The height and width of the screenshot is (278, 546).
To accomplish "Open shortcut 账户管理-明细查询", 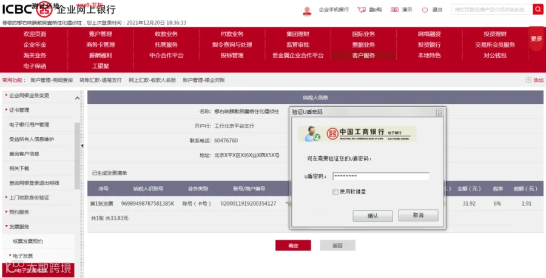I will (x=52, y=80).
